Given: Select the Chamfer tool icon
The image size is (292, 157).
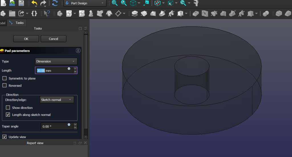Looking at the screenshot, I should click(x=288, y=14).
